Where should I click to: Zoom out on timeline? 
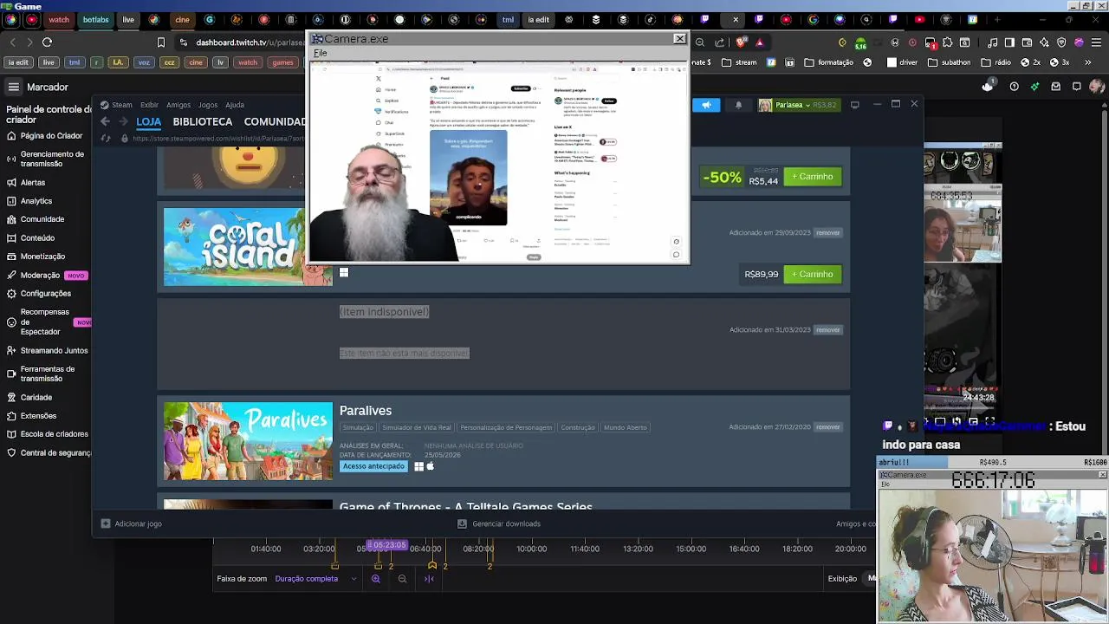tap(402, 579)
